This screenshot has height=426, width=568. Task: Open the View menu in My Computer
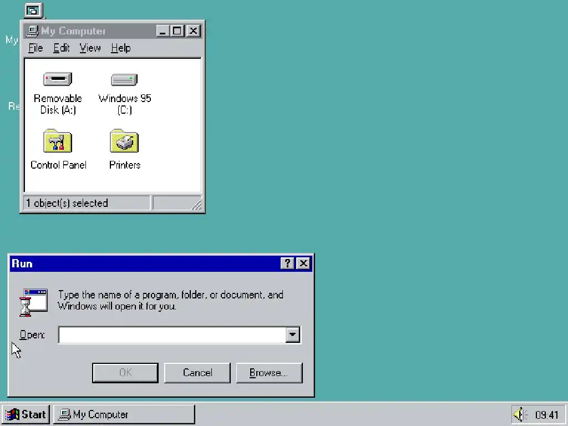click(x=90, y=48)
